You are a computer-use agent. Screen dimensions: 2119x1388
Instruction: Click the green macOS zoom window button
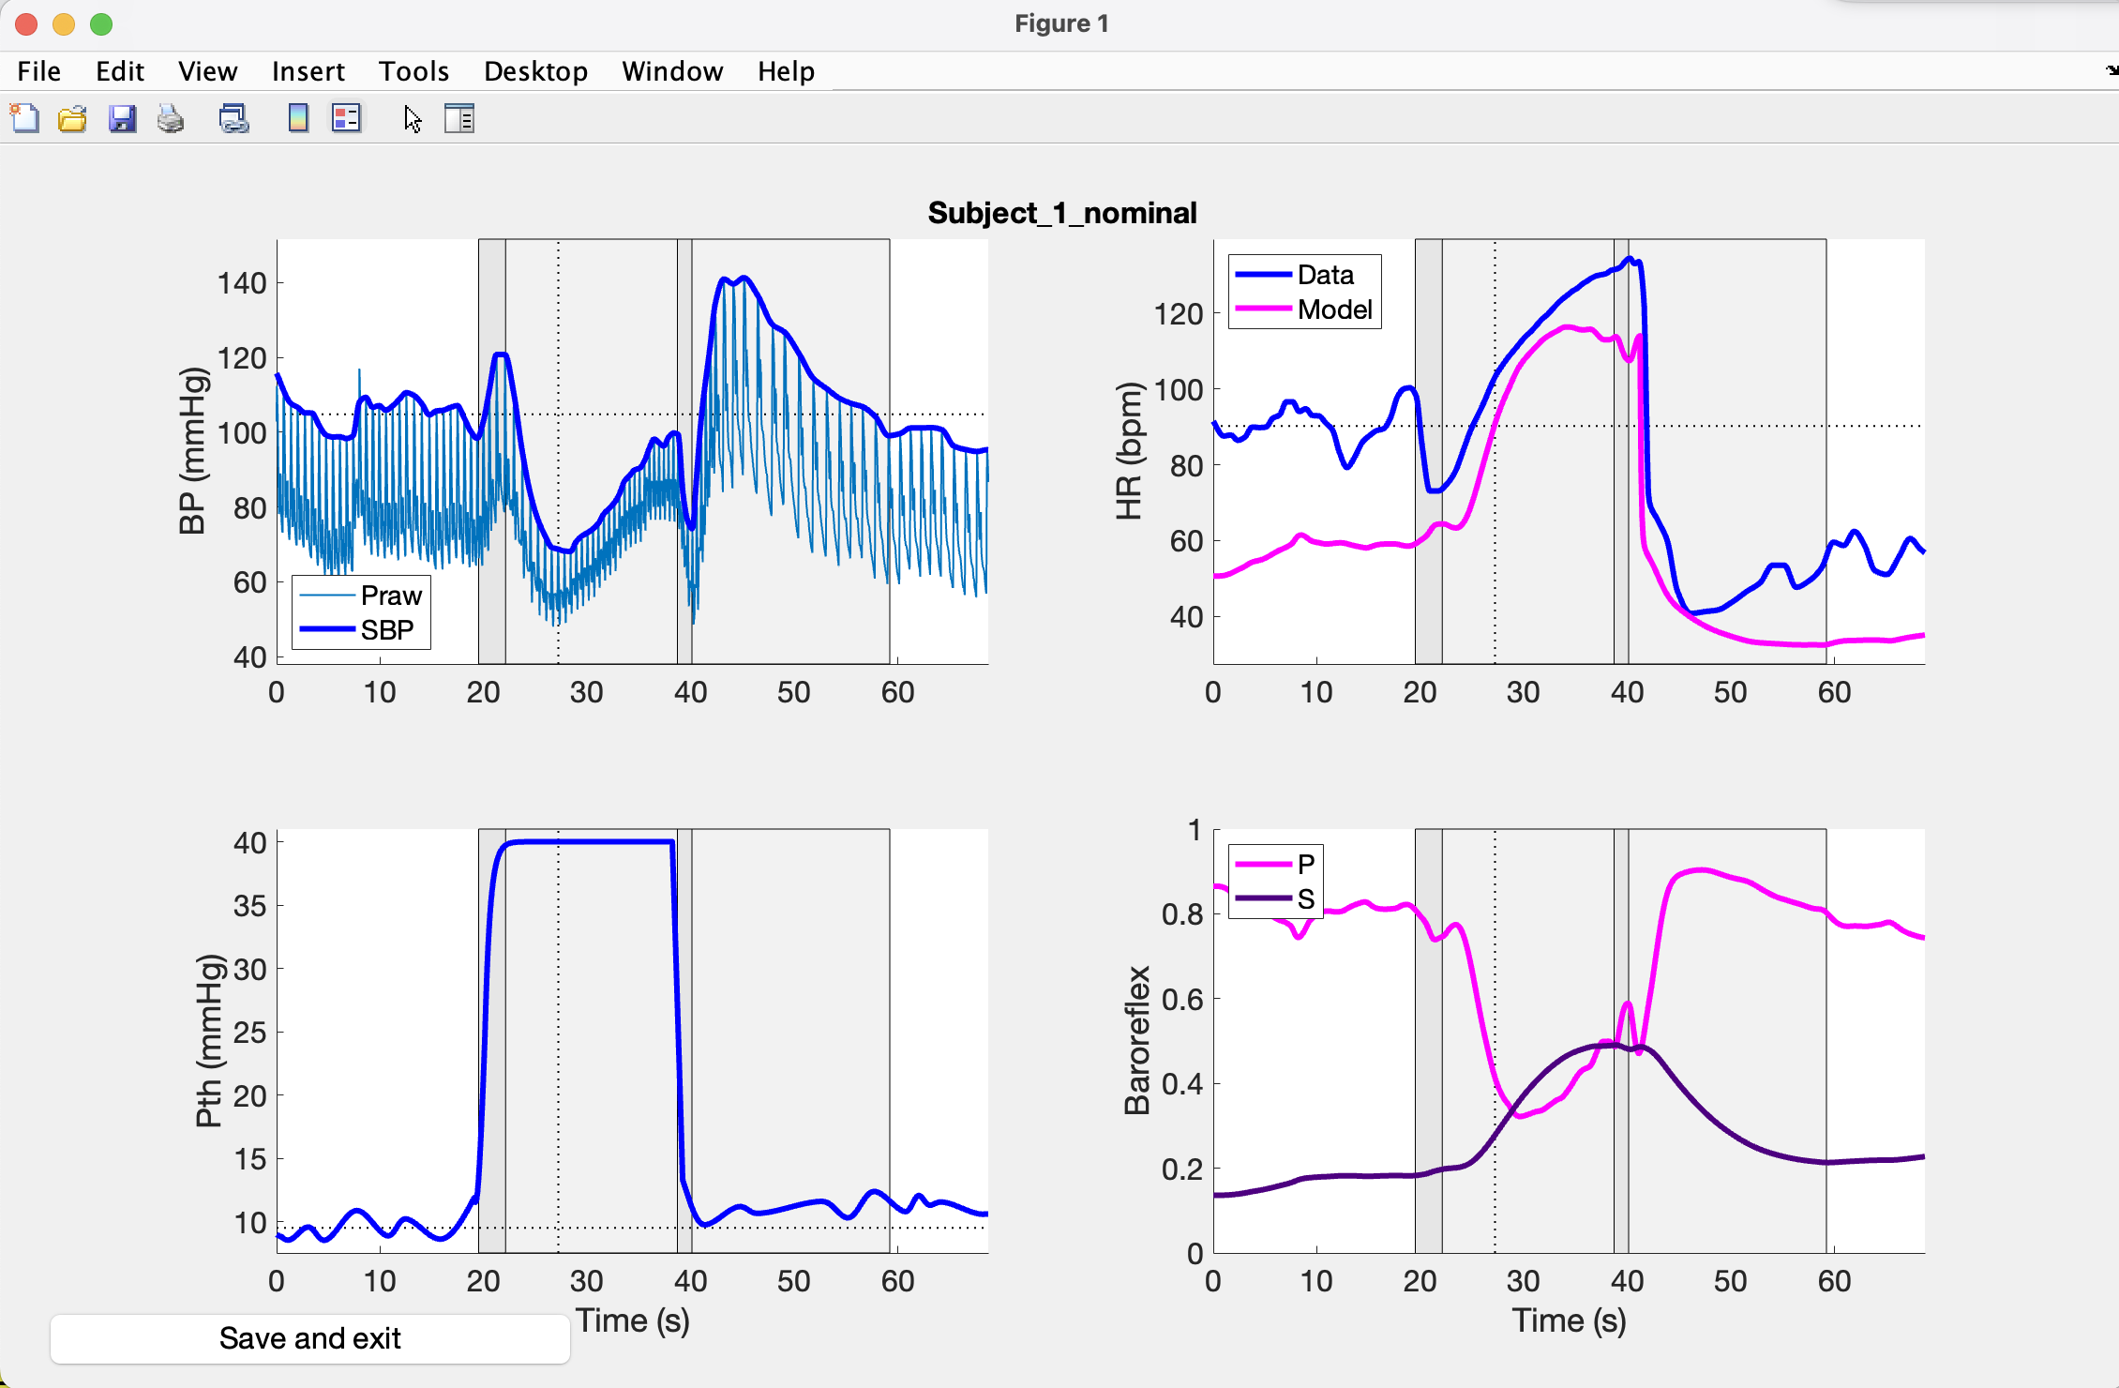101,24
